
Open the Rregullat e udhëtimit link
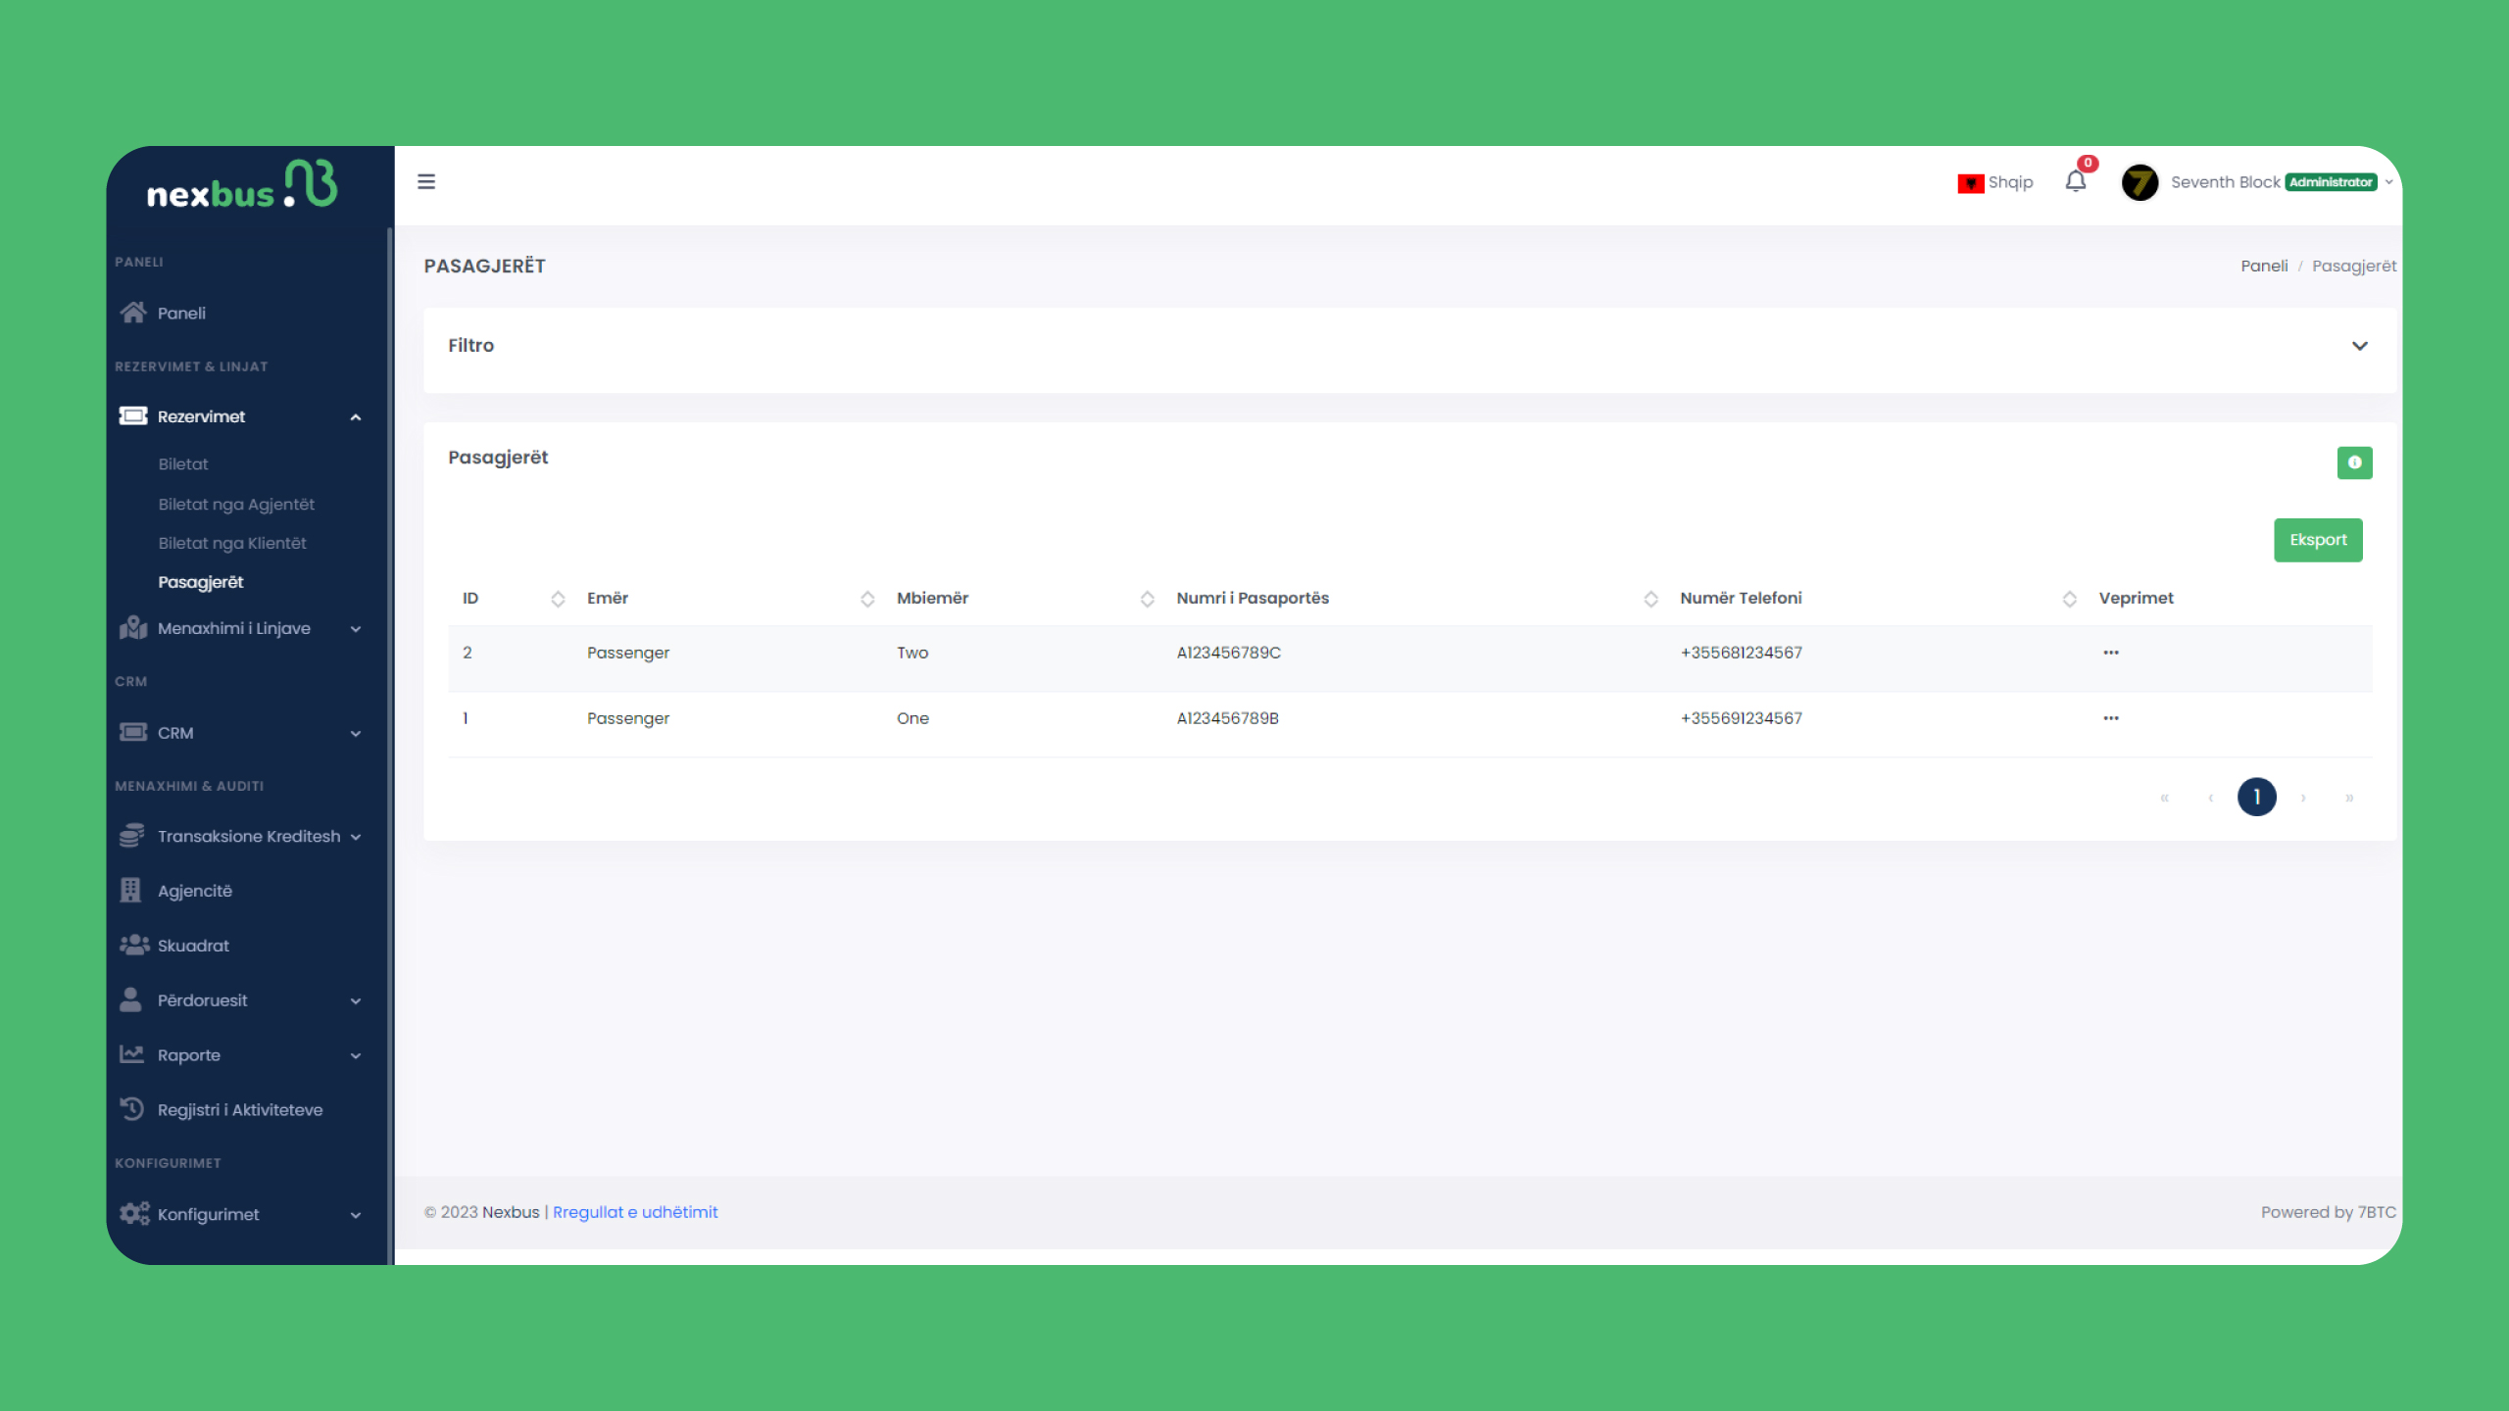(x=635, y=1212)
